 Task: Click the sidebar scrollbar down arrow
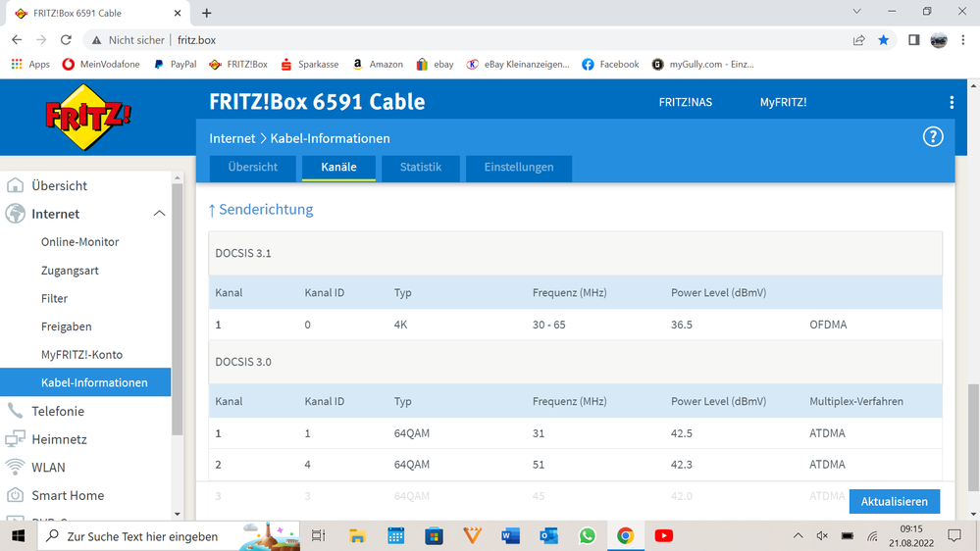[x=178, y=514]
